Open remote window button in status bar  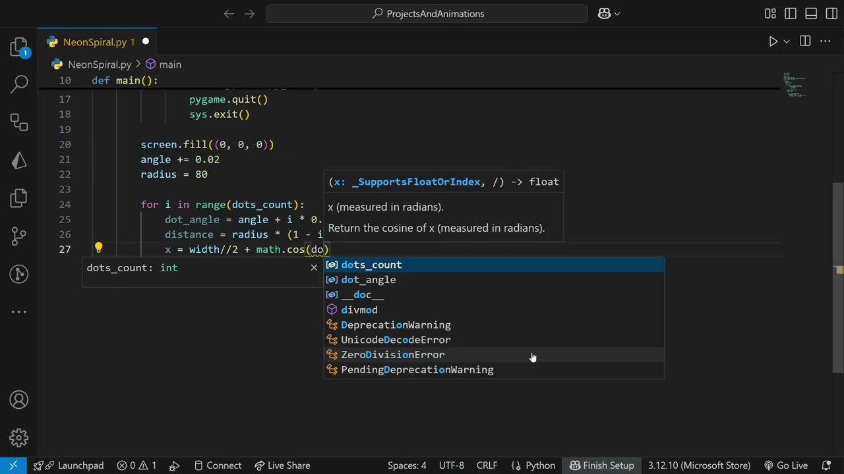tap(13, 465)
